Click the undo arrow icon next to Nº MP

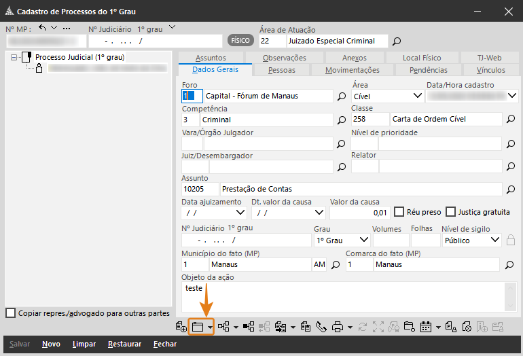tap(42, 28)
